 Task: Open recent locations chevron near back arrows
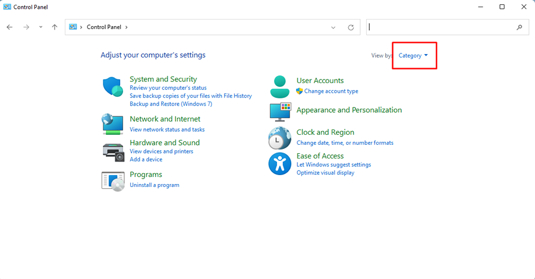click(40, 27)
